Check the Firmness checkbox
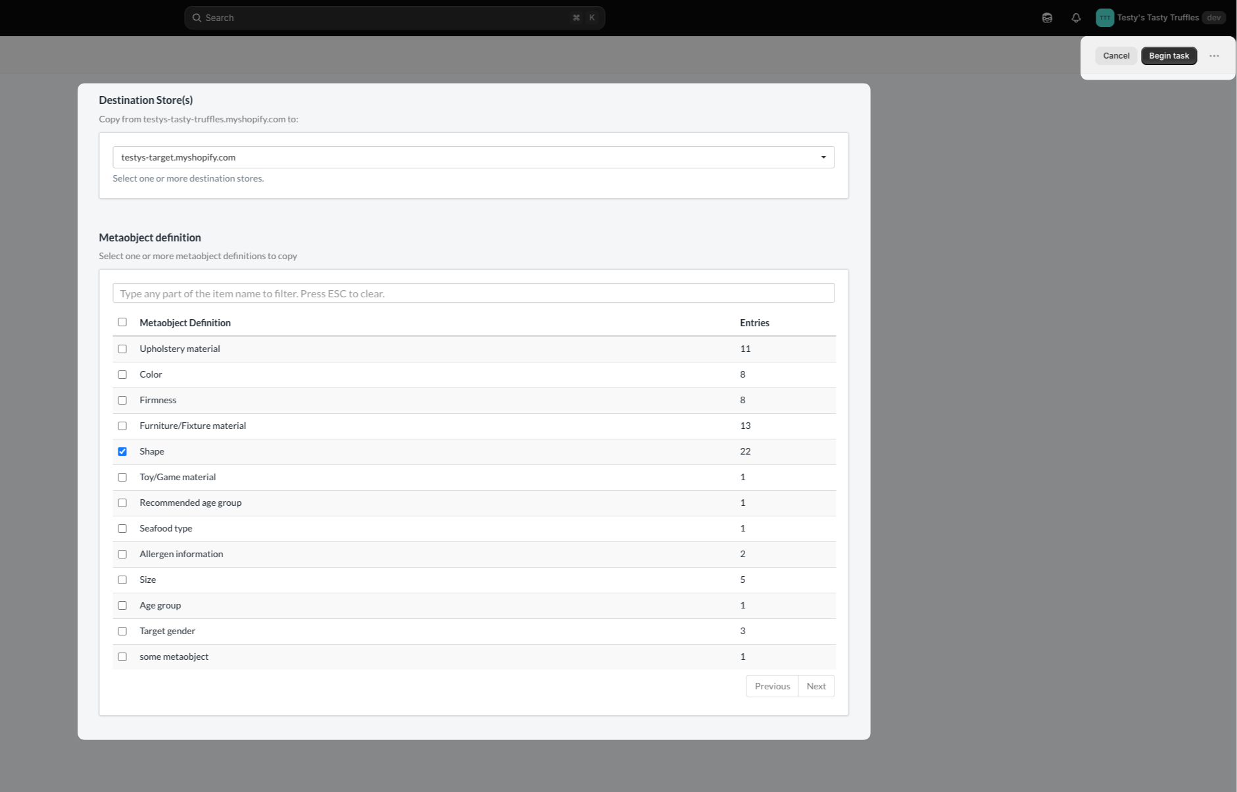 122,400
